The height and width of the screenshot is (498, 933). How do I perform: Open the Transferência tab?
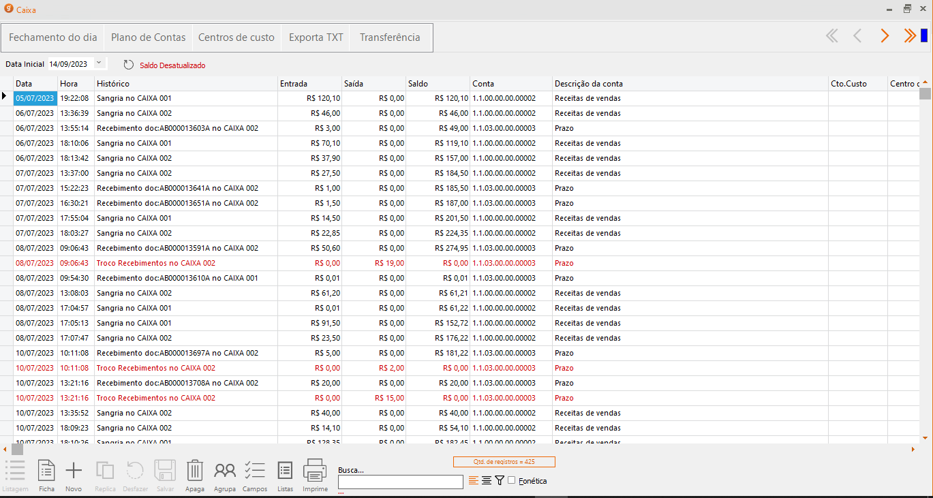click(x=390, y=37)
